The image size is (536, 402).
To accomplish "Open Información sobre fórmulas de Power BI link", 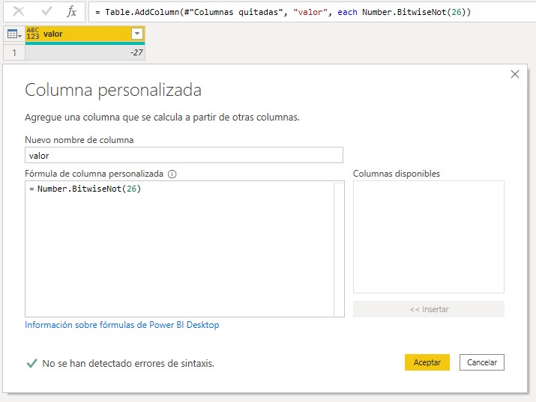I will [122, 325].
